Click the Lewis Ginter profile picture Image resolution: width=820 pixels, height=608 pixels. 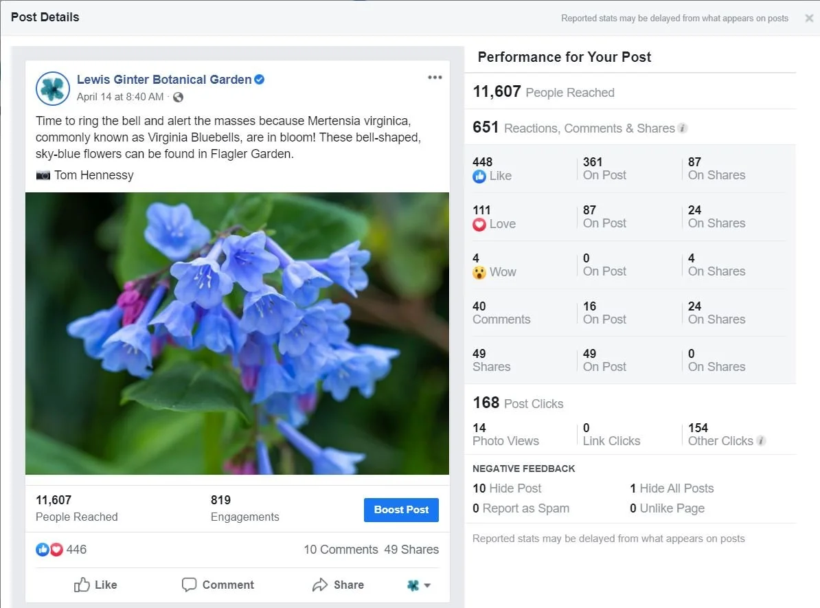pos(53,89)
